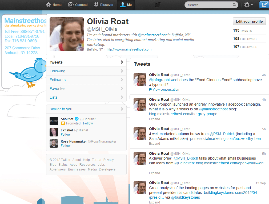Select Followers in profile sidebar
The height and width of the screenshot is (204, 269).
coord(86,80)
